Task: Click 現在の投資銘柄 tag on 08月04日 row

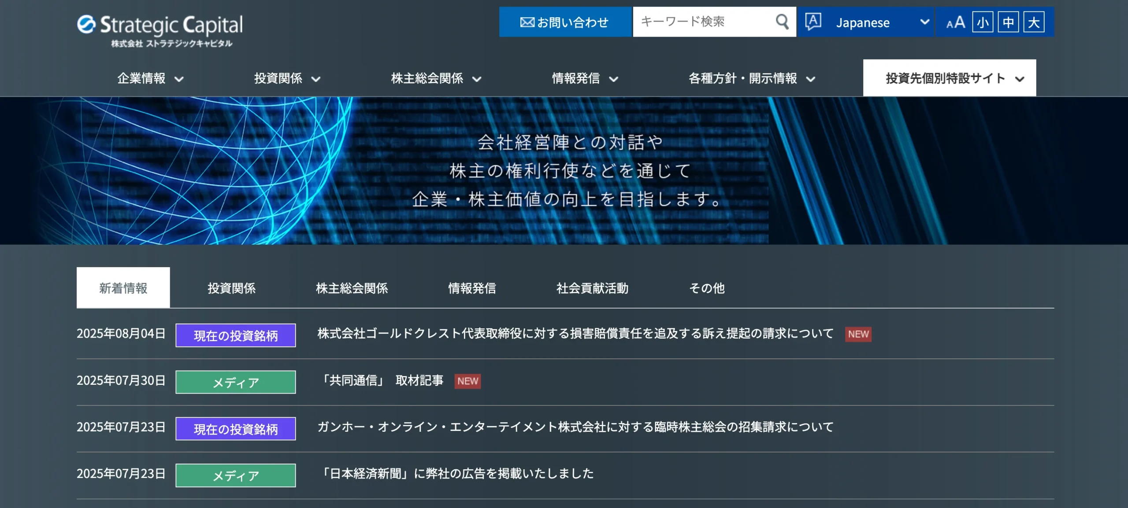Action: point(236,335)
